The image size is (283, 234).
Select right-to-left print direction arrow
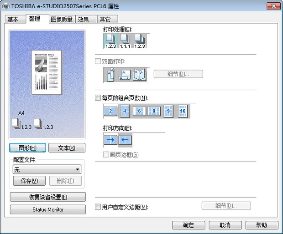click(125, 140)
